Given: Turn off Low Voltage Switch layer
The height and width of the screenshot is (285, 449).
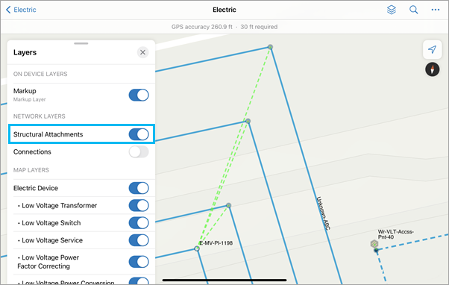Looking at the screenshot, I should tap(139, 223).
